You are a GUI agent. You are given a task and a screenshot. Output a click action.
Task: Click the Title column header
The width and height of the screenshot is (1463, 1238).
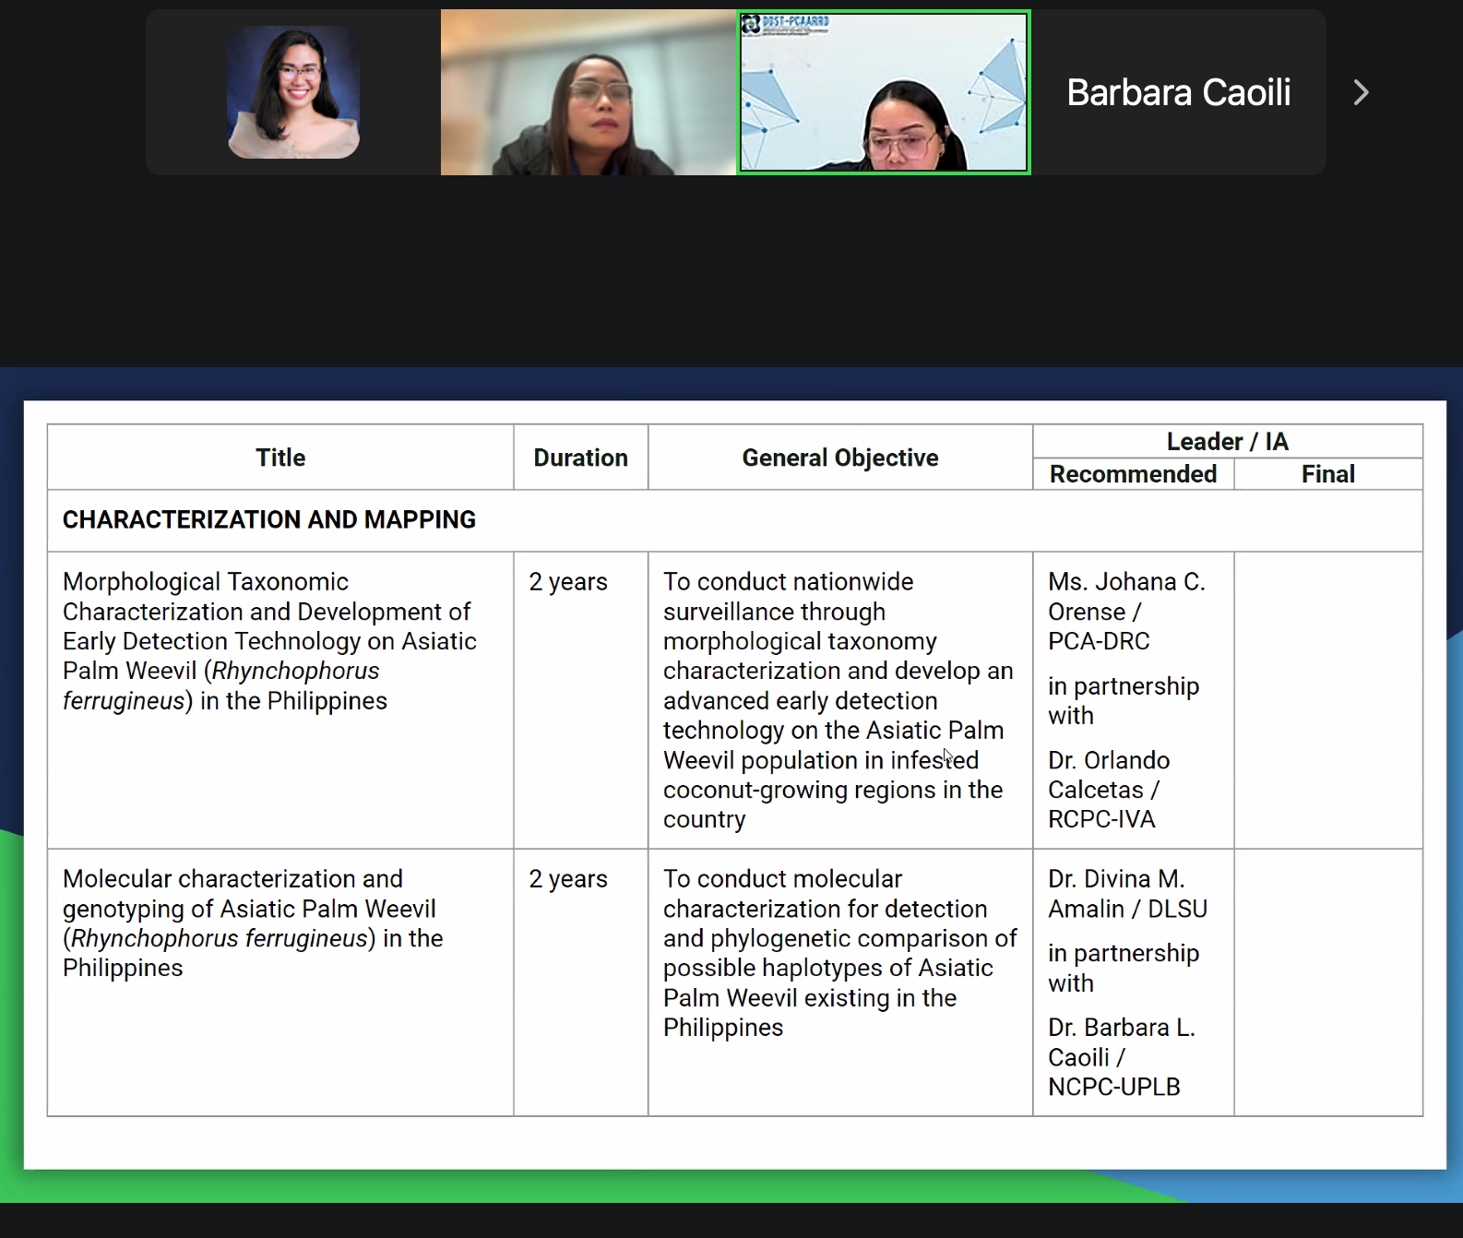[x=280, y=458]
